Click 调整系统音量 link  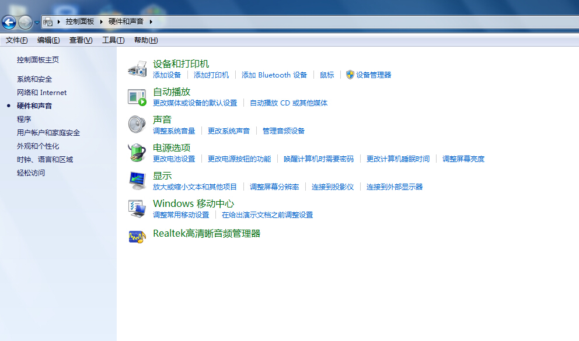[174, 131]
